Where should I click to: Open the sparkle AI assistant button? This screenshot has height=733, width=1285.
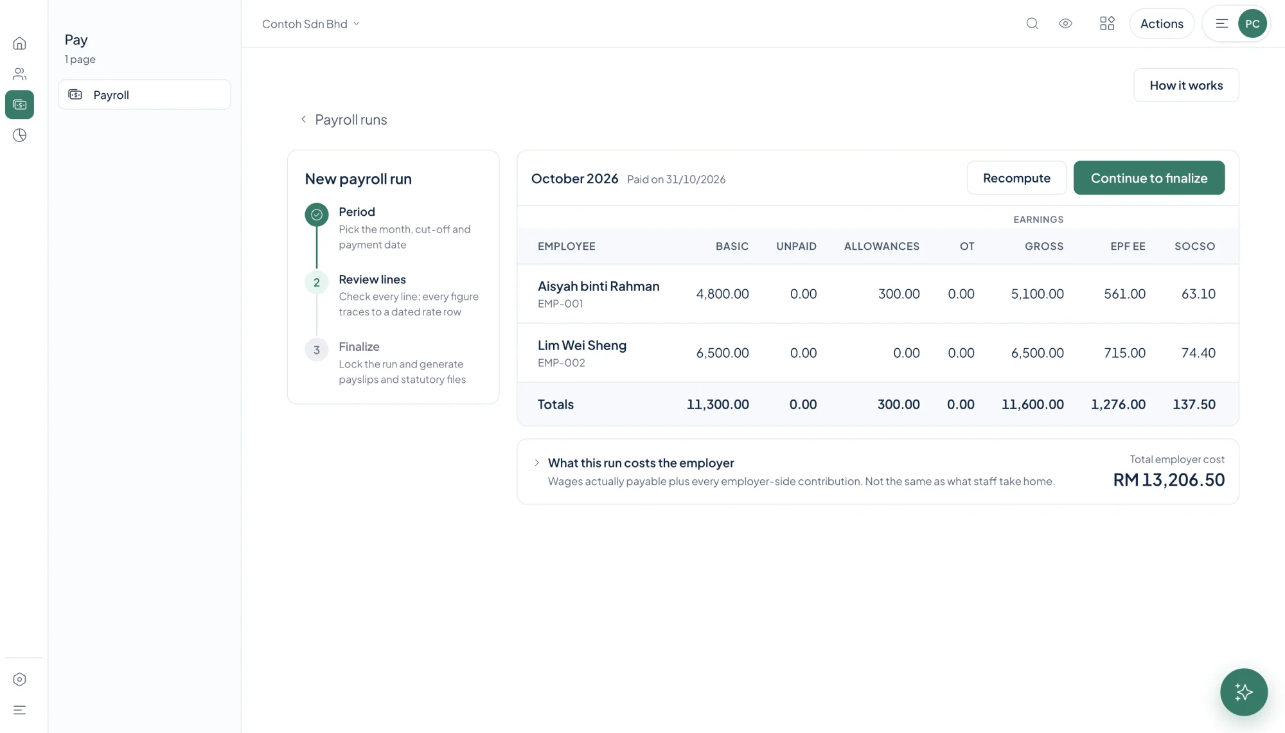[x=1243, y=692]
